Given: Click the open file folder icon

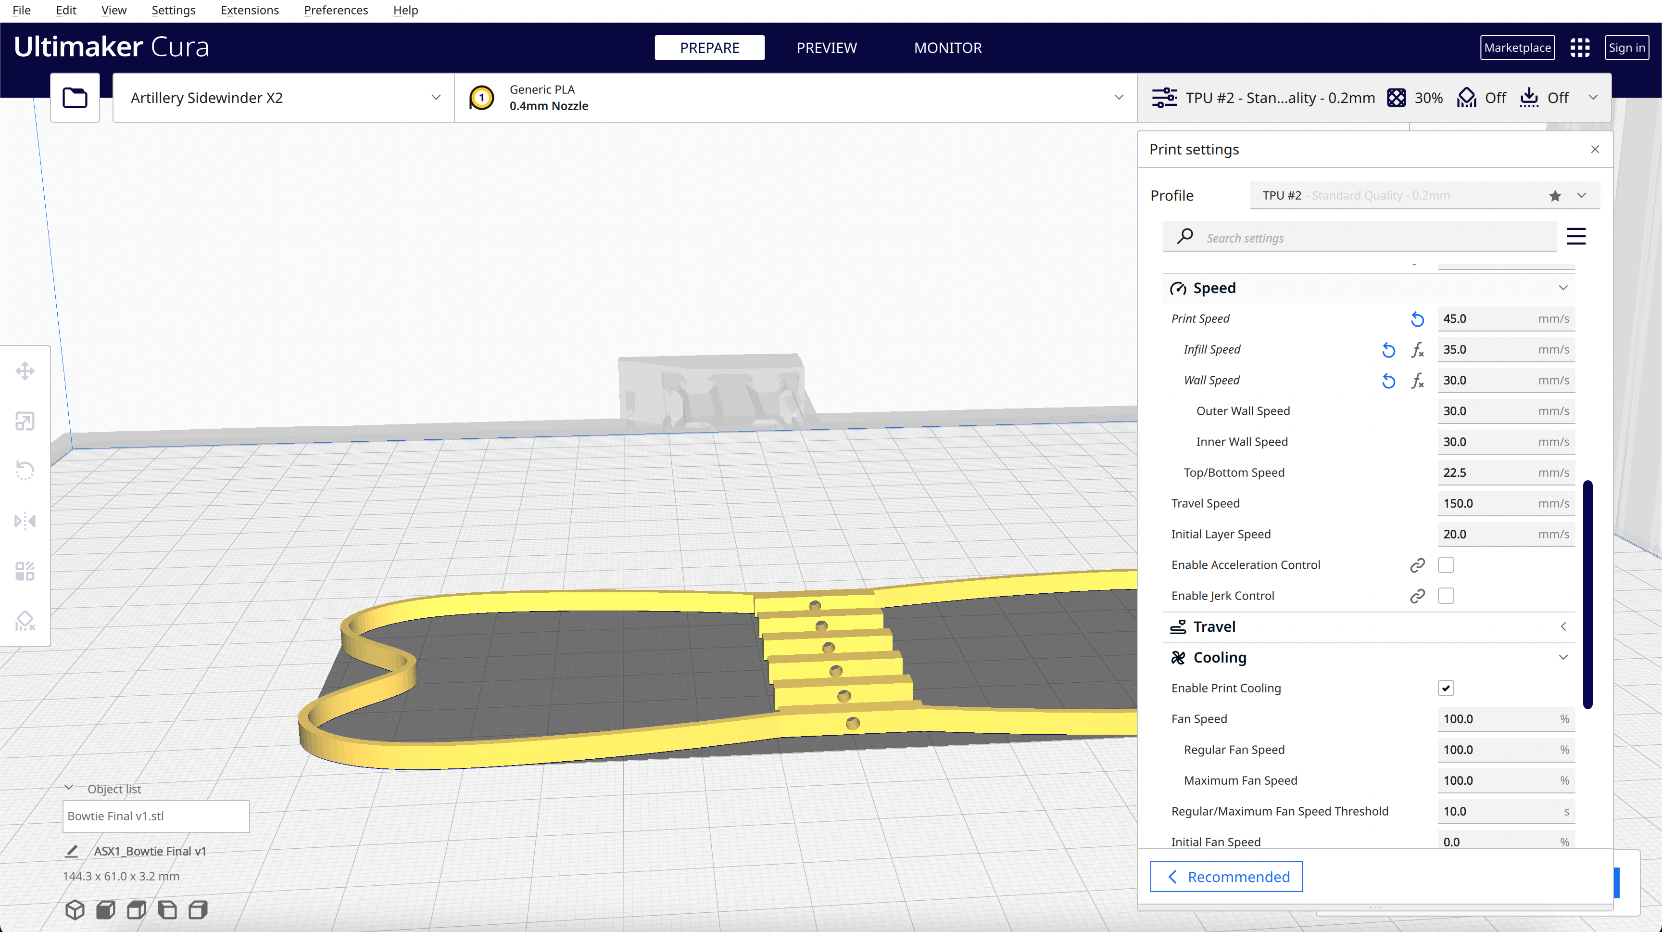Looking at the screenshot, I should point(75,98).
